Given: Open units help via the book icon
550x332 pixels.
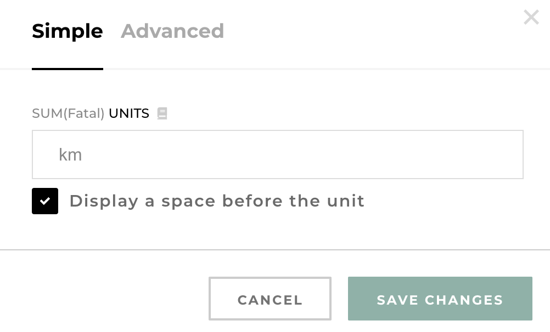Looking at the screenshot, I should pyautogui.click(x=162, y=113).
